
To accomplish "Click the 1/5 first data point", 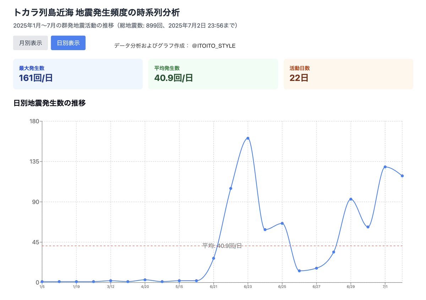I will point(42,282).
